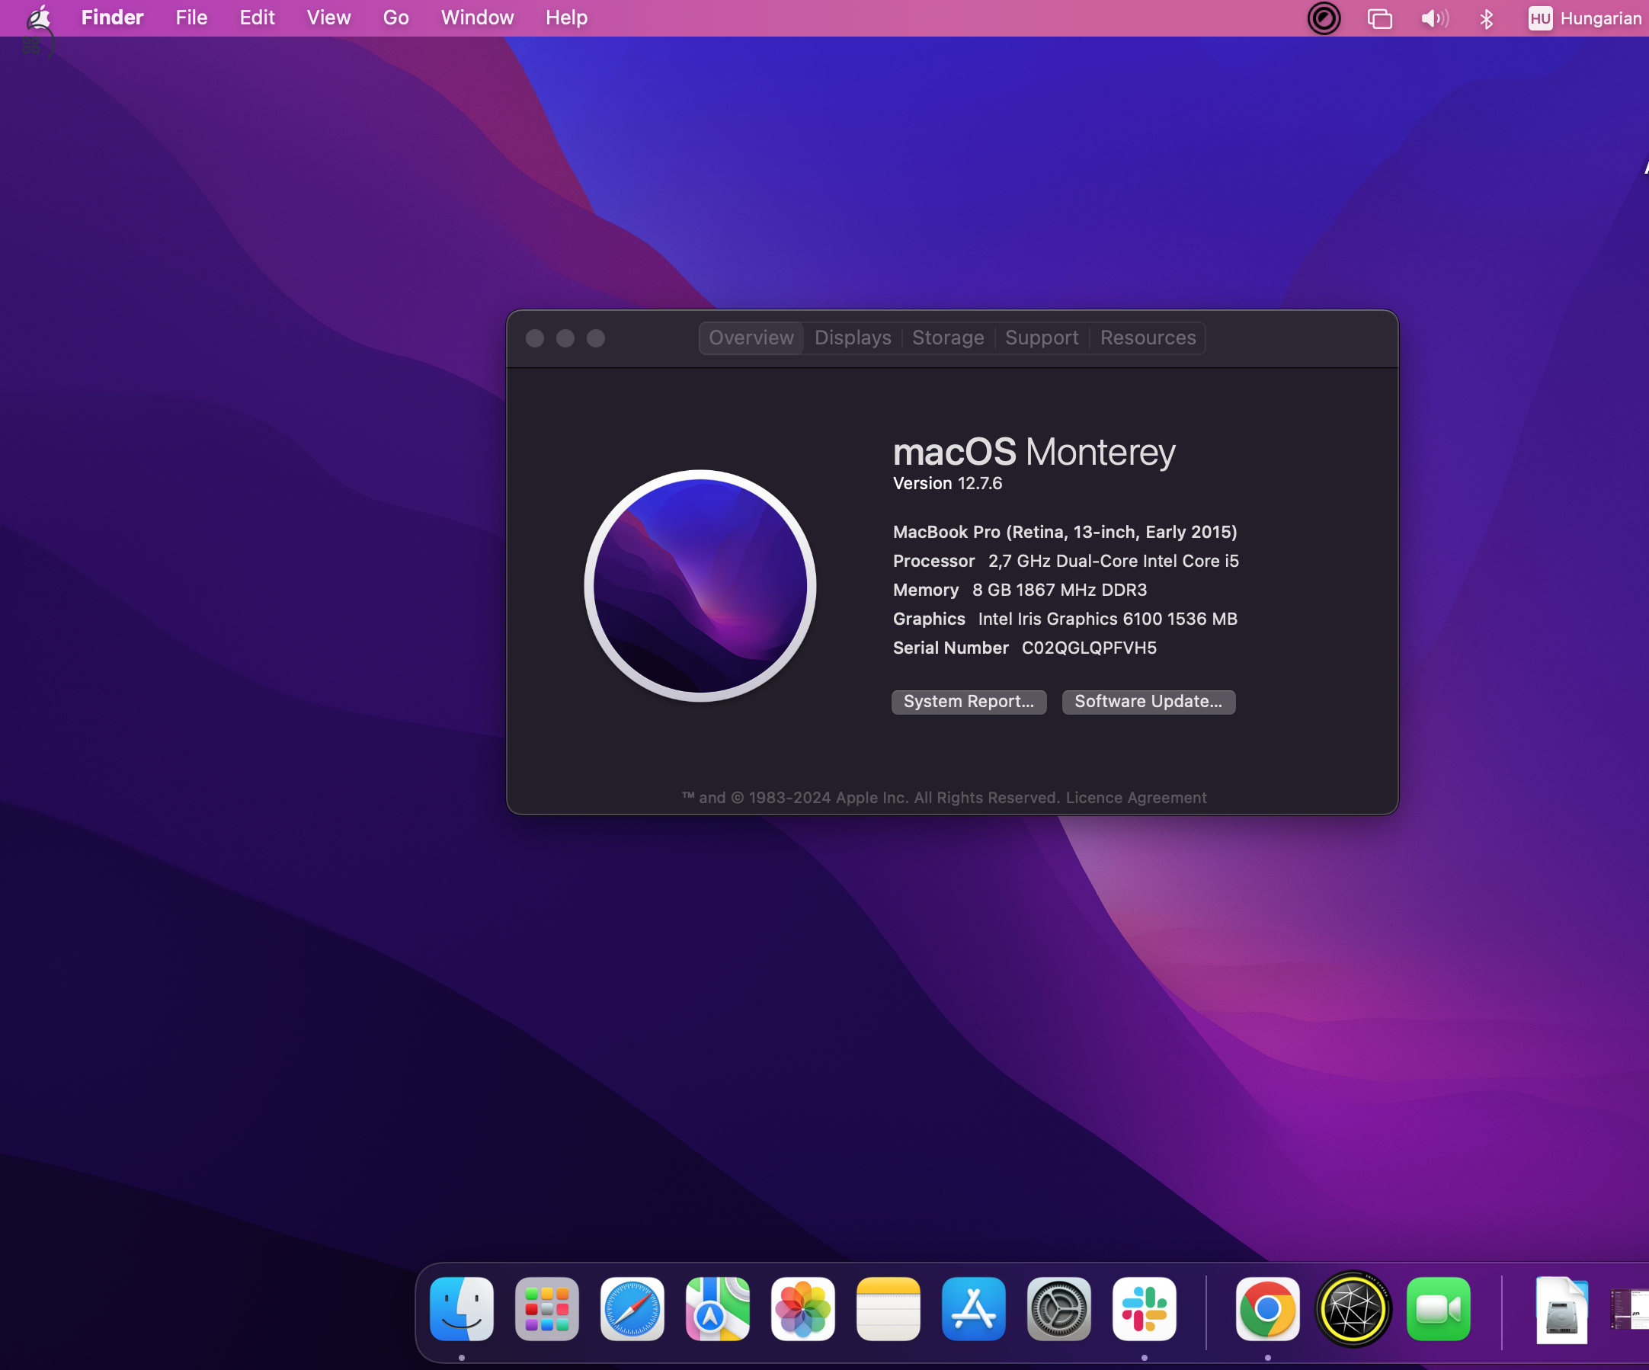Viewport: 1649px width, 1370px height.
Task: Click the Software Update... button
Action: [x=1149, y=702]
